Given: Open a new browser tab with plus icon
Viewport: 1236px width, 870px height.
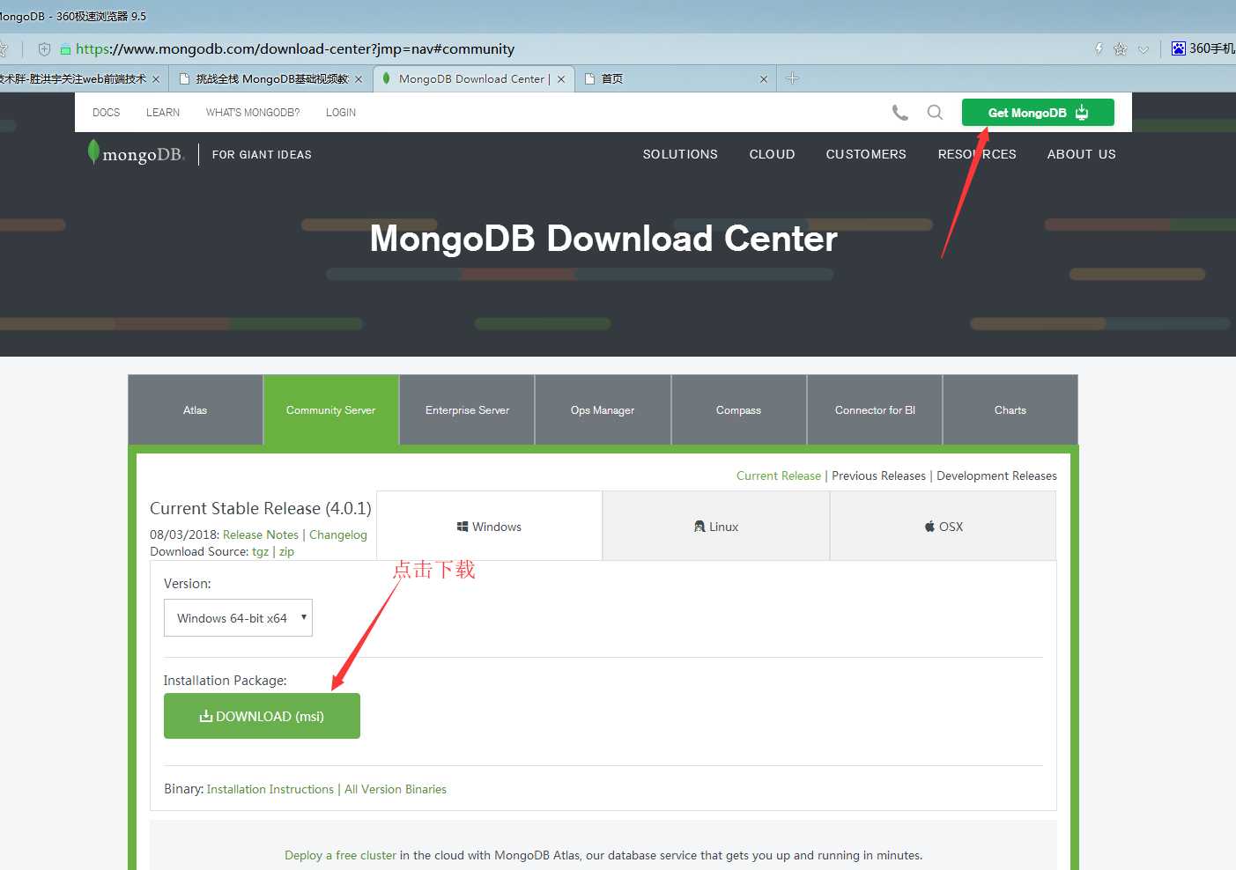Looking at the screenshot, I should pyautogui.click(x=792, y=78).
